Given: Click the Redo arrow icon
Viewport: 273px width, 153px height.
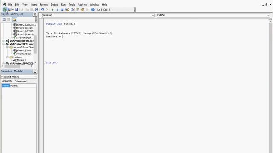Looking at the screenshot, I should click(x=47, y=10).
